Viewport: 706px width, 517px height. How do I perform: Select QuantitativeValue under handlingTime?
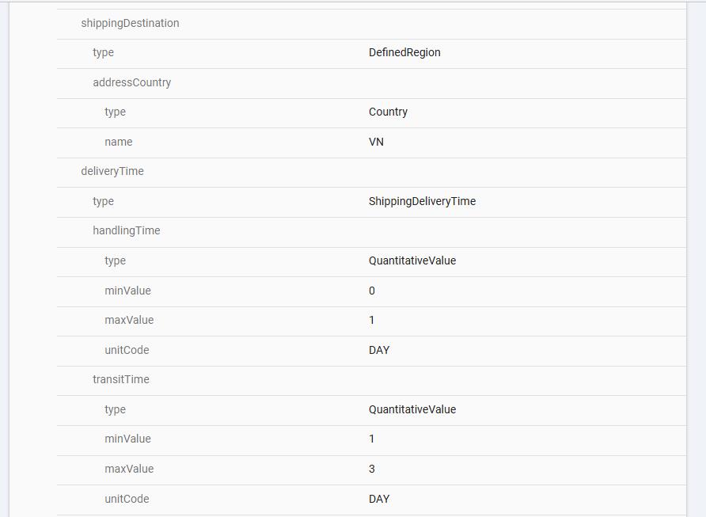[x=412, y=260]
